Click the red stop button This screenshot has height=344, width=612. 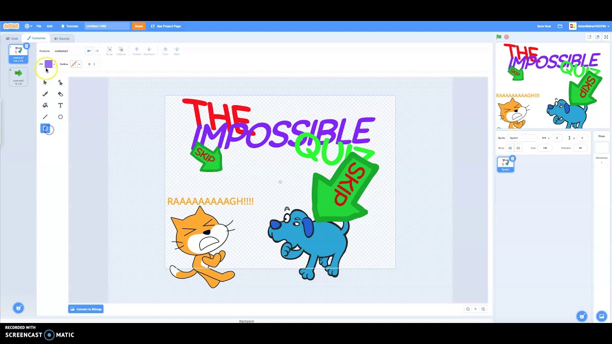(506, 37)
